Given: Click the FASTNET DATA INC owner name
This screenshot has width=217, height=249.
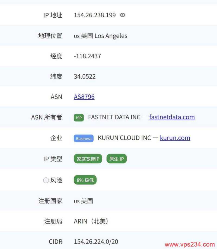Looking at the screenshot, I should click(114, 117).
